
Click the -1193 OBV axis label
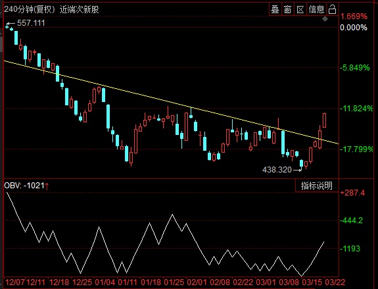pyautogui.click(x=350, y=248)
